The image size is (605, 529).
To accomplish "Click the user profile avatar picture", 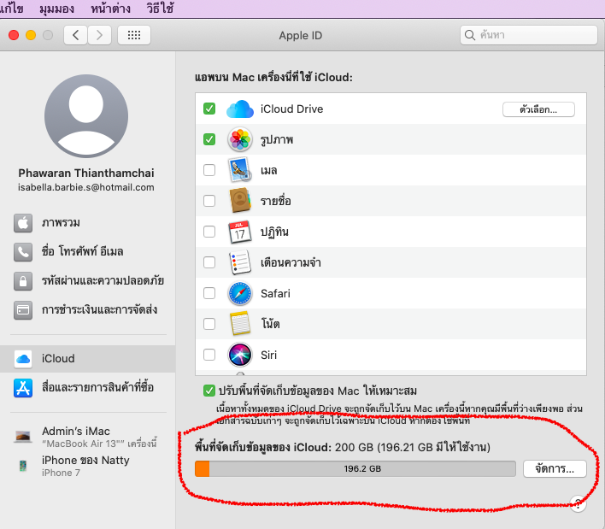I will tap(86, 116).
